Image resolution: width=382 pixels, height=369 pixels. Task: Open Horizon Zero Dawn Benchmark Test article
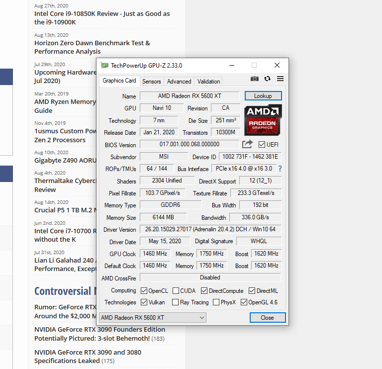coord(92,47)
